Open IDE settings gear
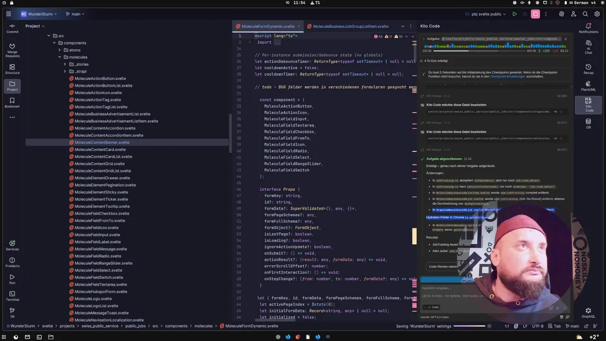This screenshot has width=606, height=341. click(x=597, y=14)
